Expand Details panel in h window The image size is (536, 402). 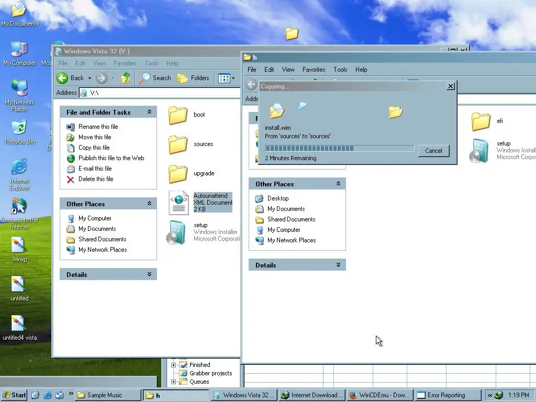point(338,265)
